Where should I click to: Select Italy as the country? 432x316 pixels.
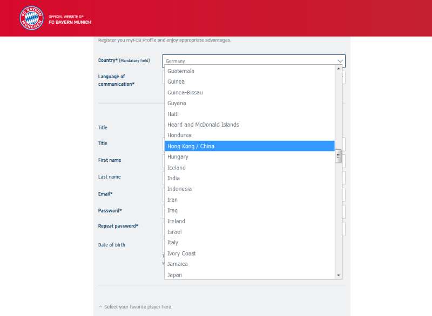click(x=249, y=243)
